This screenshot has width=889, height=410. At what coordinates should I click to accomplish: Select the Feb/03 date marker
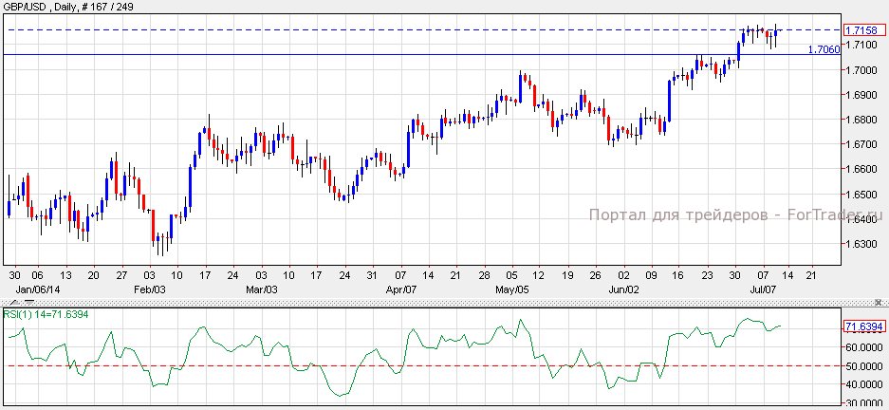[150, 288]
